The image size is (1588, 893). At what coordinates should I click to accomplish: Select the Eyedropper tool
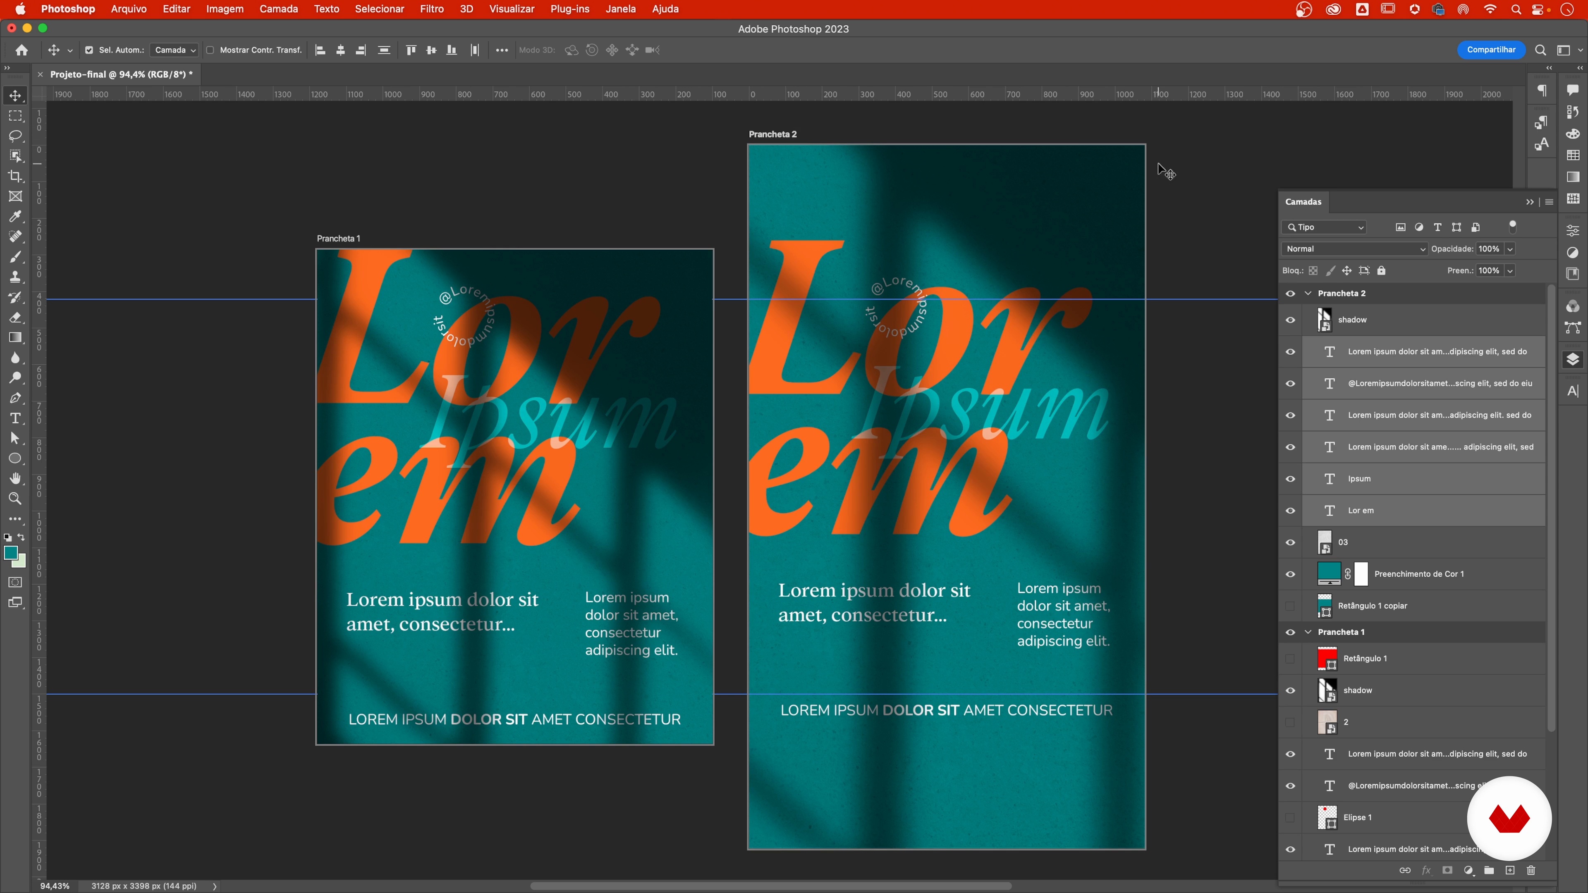point(15,216)
